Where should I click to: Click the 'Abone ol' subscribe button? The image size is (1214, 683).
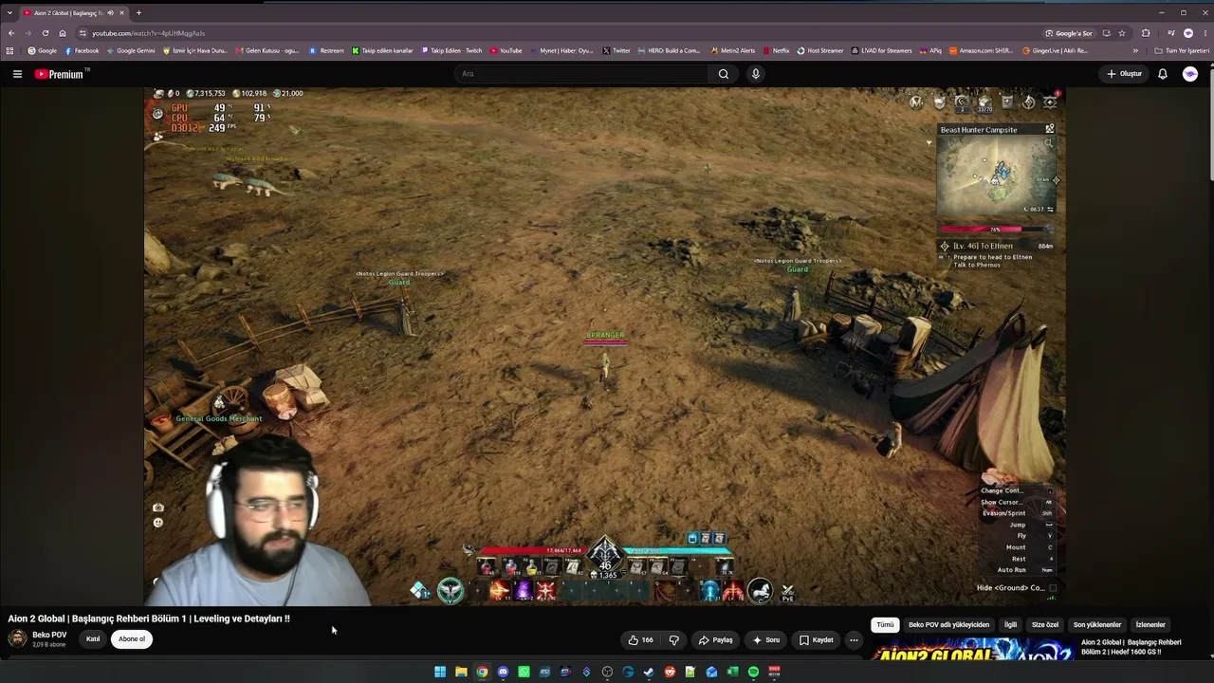(x=132, y=639)
